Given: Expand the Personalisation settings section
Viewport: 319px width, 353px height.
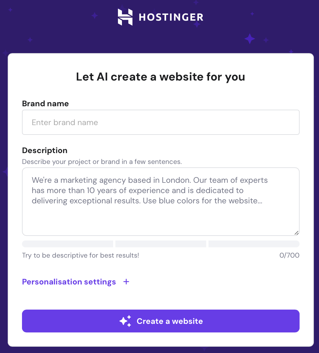Looking at the screenshot, I should pos(69,282).
